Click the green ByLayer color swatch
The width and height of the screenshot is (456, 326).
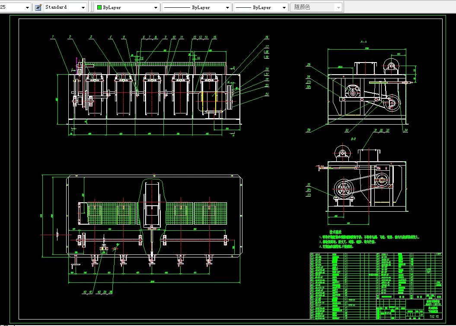point(99,7)
